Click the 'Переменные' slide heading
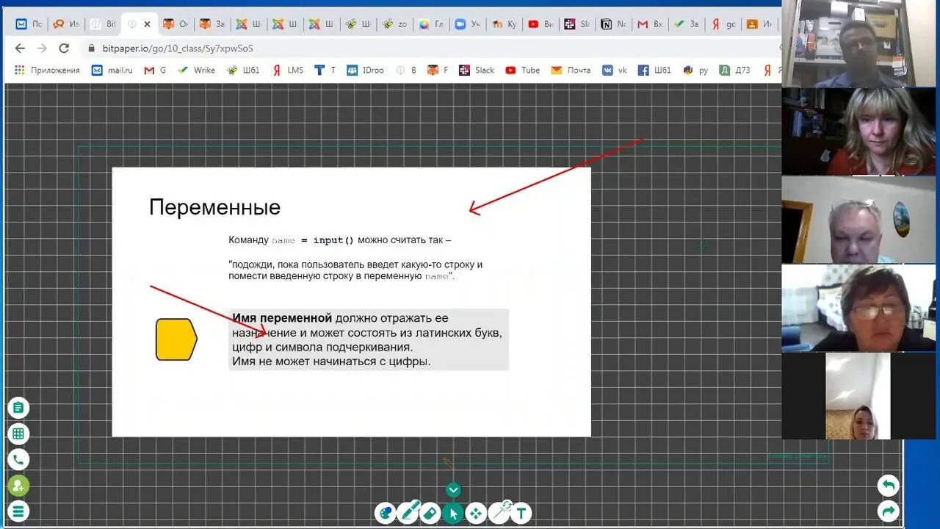 (214, 207)
